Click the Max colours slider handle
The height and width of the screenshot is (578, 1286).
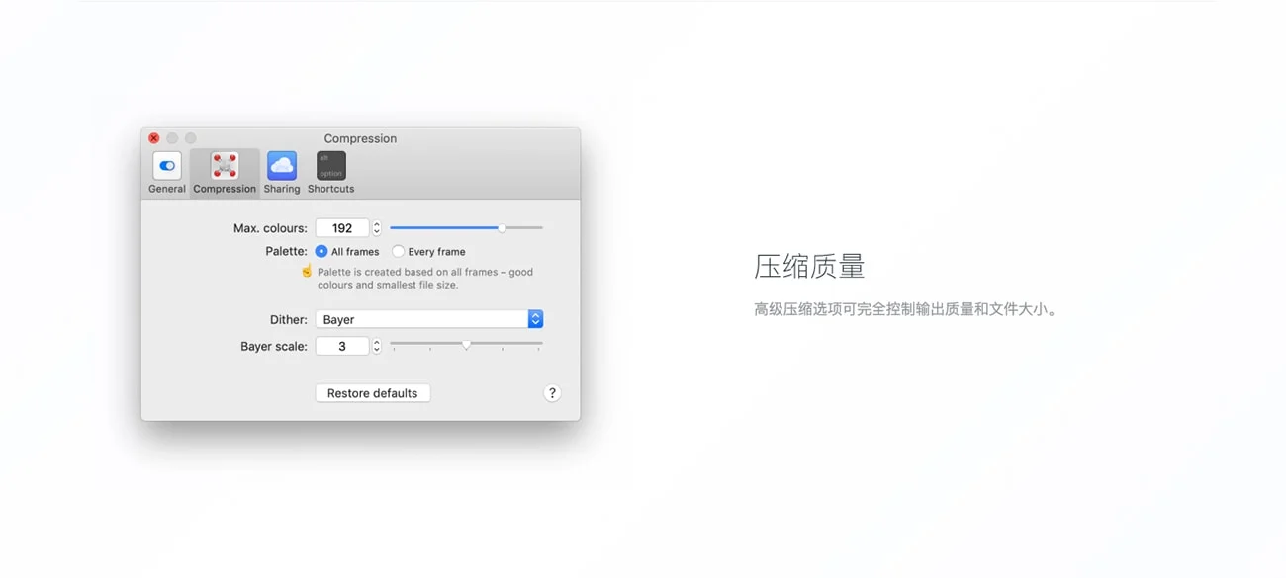point(502,227)
